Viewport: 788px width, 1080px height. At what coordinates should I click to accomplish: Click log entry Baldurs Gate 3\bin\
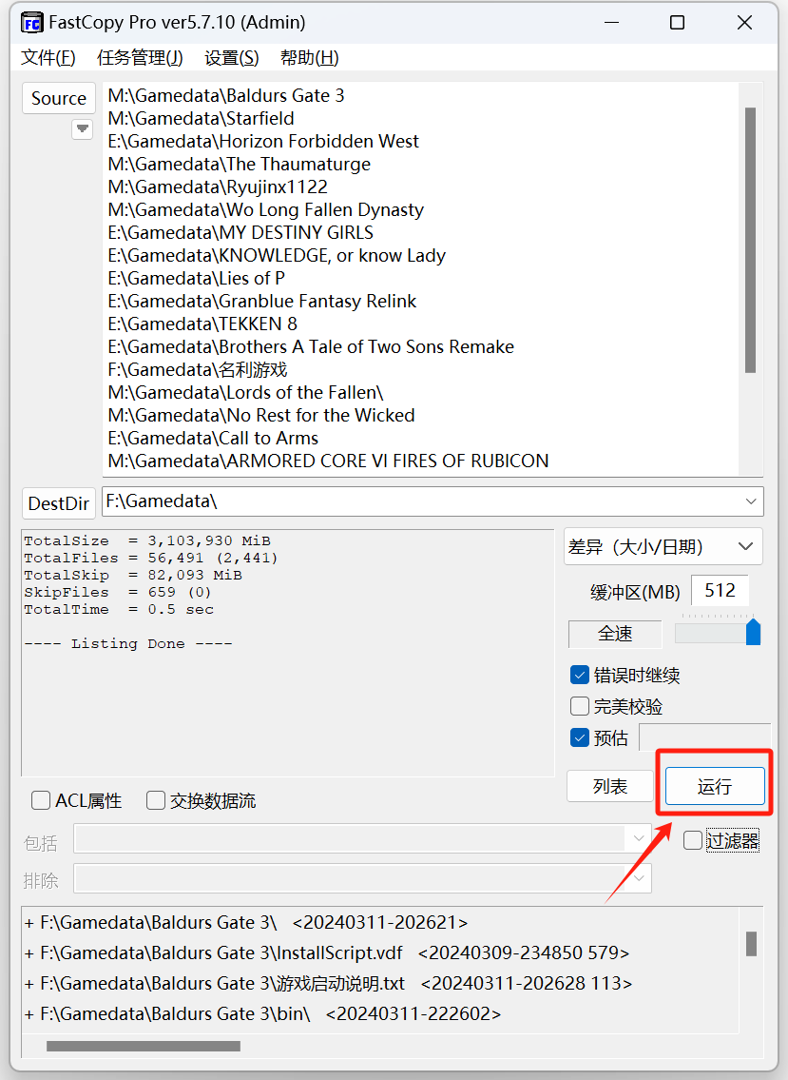pos(262,1013)
